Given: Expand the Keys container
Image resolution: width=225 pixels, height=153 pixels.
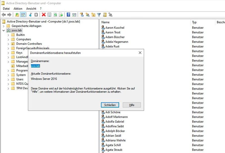Looking at the screenshot, I should point(8,53).
